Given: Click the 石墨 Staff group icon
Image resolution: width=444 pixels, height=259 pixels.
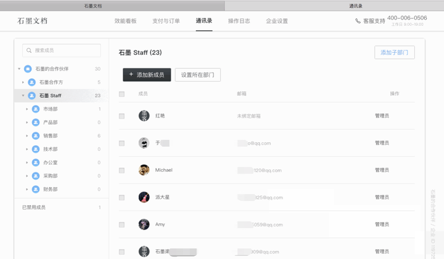Looking at the screenshot, I should coord(31,96).
